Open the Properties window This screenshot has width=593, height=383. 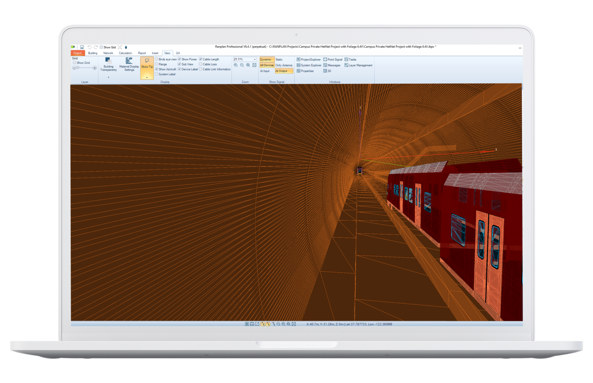pos(305,71)
